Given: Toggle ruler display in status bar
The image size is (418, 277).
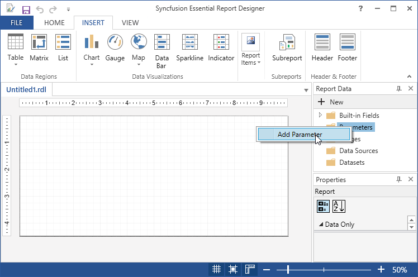Looking at the screenshot, I should (x=250, y=270).
